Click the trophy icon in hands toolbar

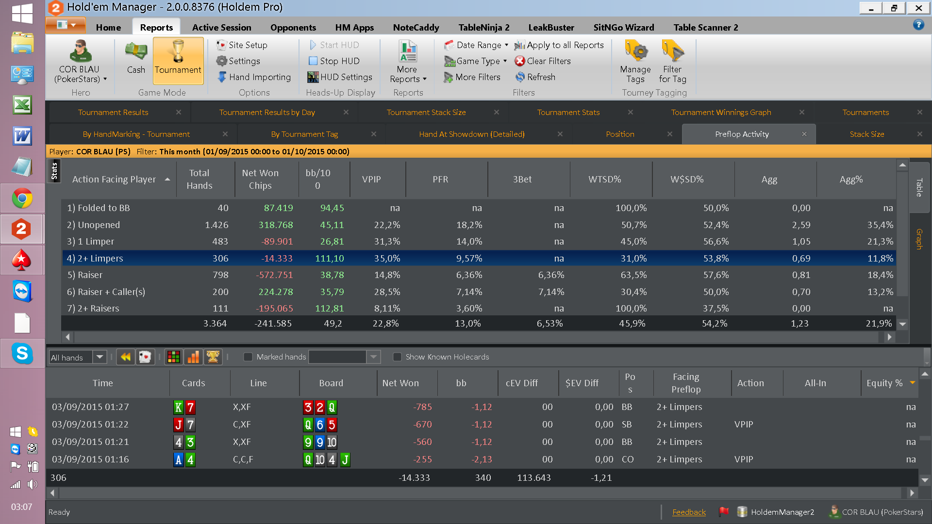(x=213, y=358)
